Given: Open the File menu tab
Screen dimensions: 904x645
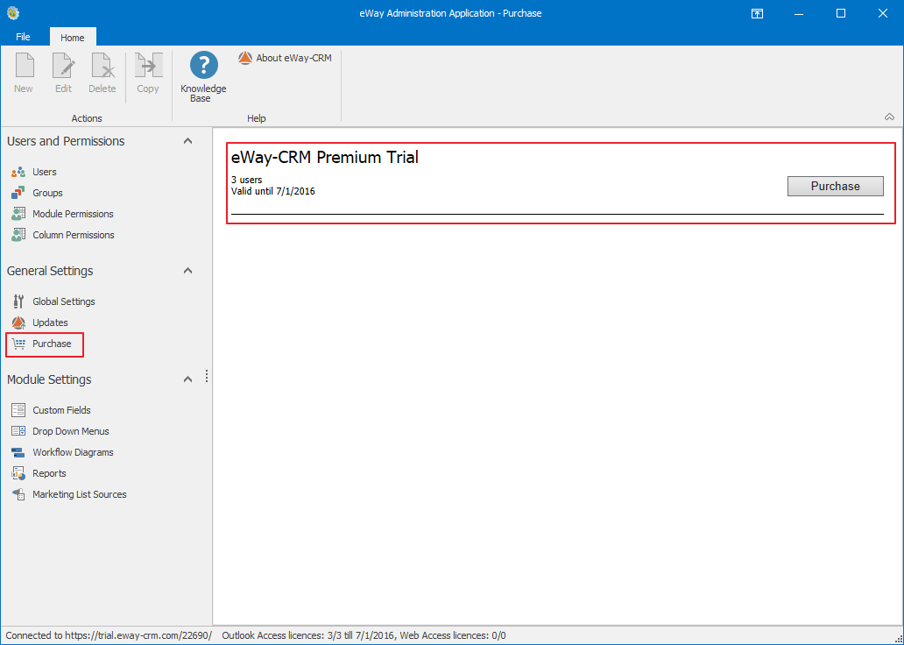Looking at the screenshot, I should coord(23,37).
